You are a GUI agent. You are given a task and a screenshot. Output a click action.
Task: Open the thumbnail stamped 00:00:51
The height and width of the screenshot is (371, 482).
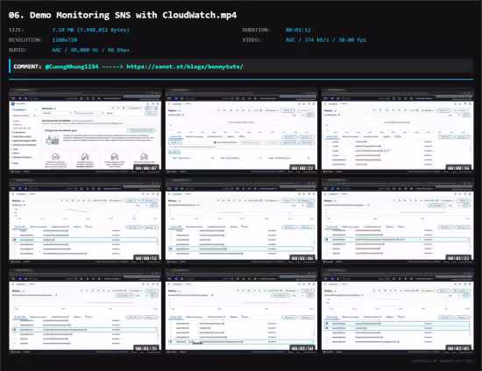click(x=85, y=221)
